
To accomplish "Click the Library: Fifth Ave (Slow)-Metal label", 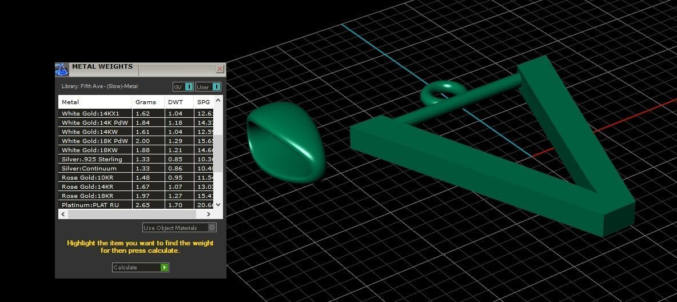I will pos(99,86).
